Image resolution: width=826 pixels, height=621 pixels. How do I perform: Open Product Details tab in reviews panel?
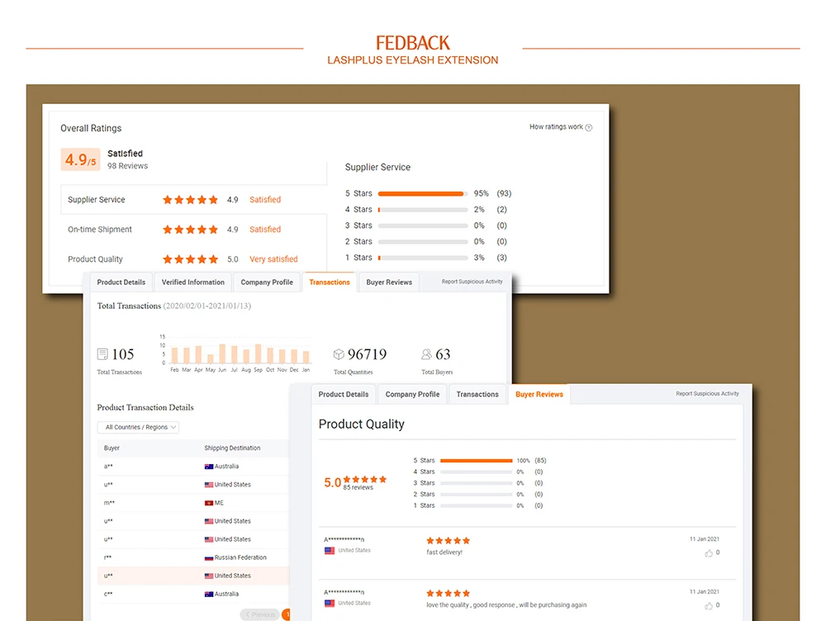click(x=344, y=395)
